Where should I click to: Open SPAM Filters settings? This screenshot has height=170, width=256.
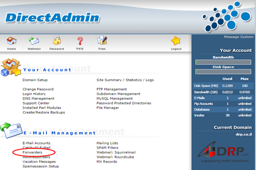point(108,148)
